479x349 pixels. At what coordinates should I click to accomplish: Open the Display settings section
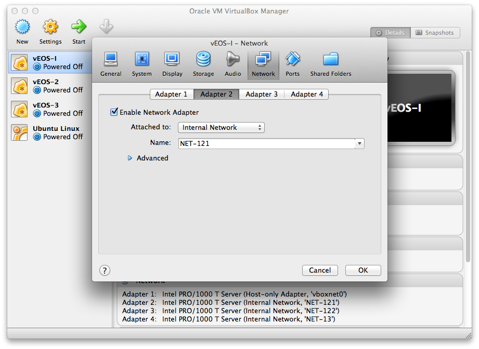172,64
